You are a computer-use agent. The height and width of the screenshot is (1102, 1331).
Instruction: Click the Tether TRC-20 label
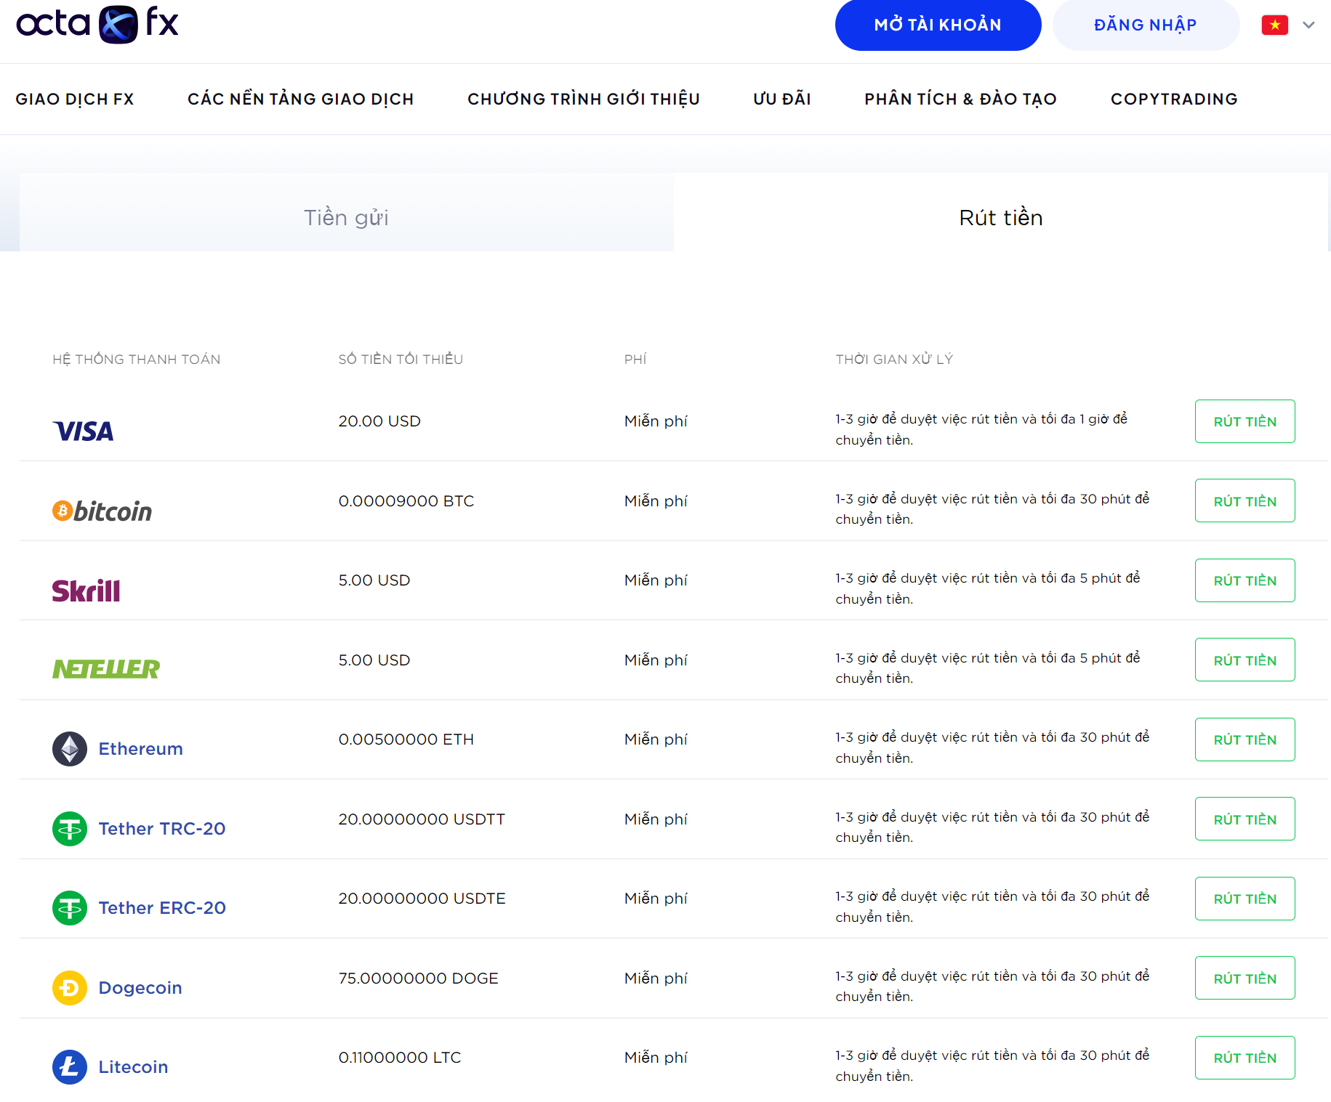click(x=162, y=829)
